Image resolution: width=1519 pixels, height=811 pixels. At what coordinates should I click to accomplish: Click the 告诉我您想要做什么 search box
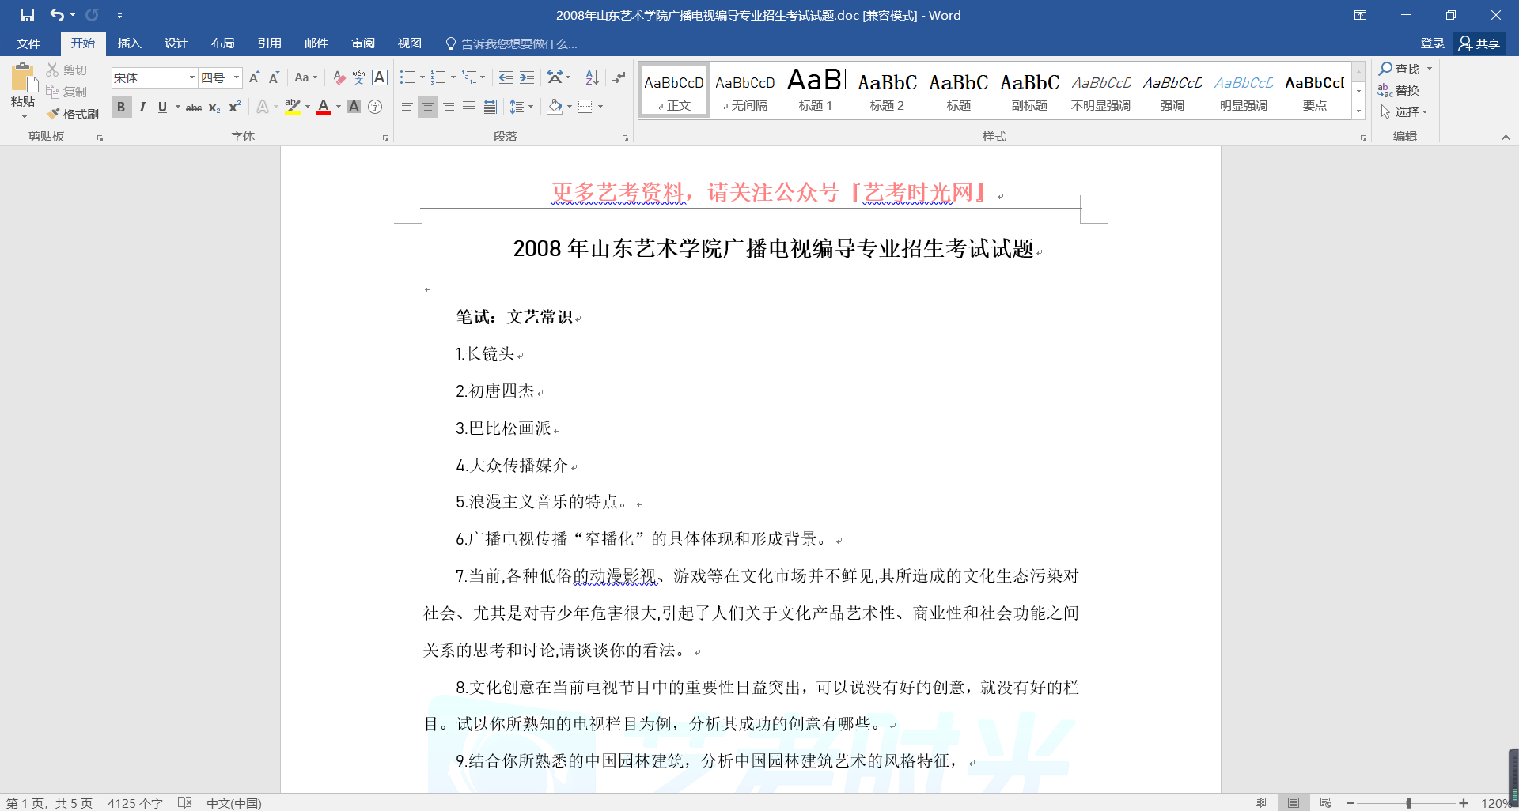click(x=518, y=43)
